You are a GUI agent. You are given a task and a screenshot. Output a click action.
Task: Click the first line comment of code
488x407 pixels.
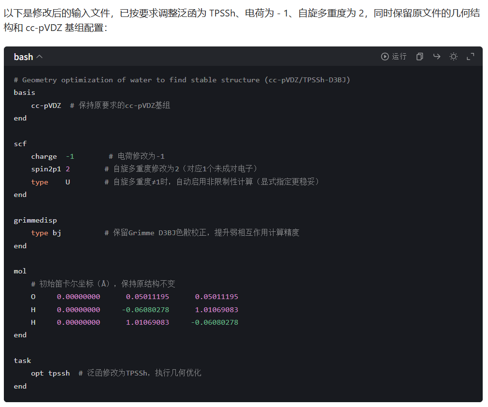(182, 80)
